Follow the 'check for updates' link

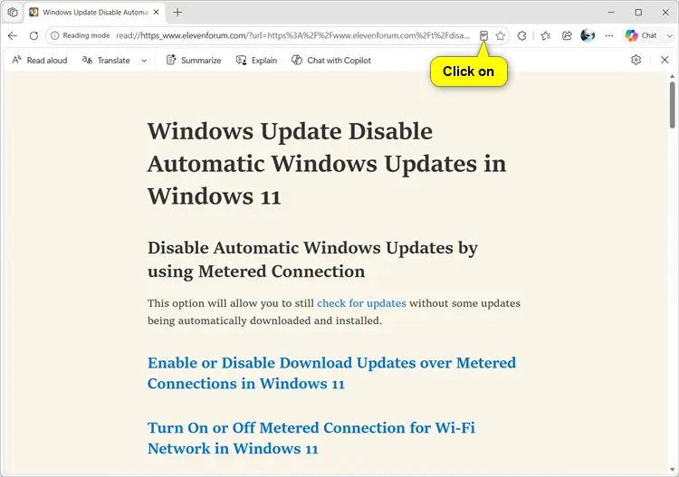pyautogui.click(x=361, y=303)
